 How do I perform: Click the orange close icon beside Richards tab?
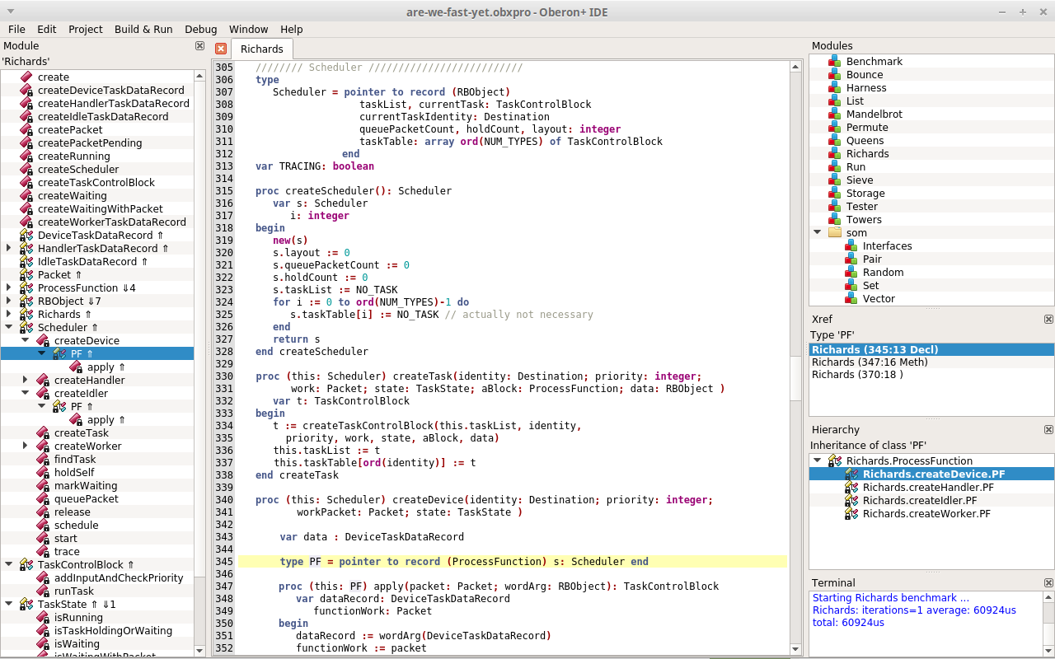(221, 49)
